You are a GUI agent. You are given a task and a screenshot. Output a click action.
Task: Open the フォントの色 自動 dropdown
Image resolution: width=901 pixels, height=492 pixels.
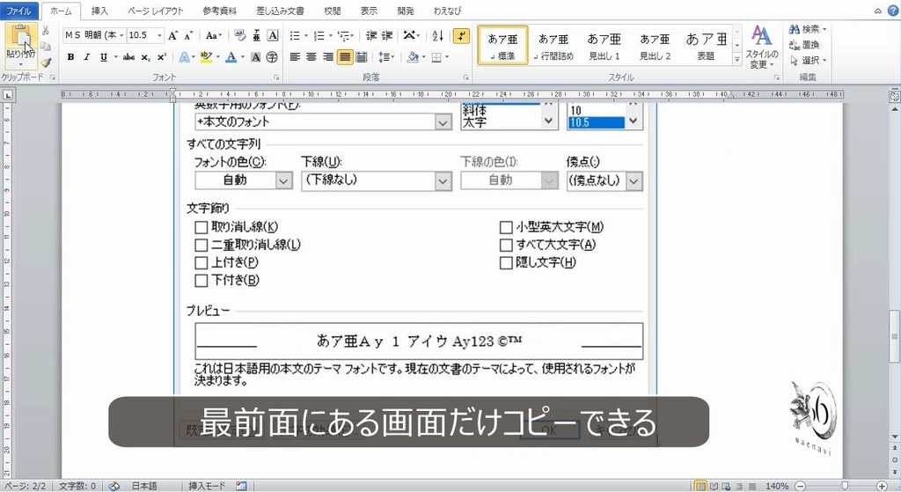[x=284, y=180]
